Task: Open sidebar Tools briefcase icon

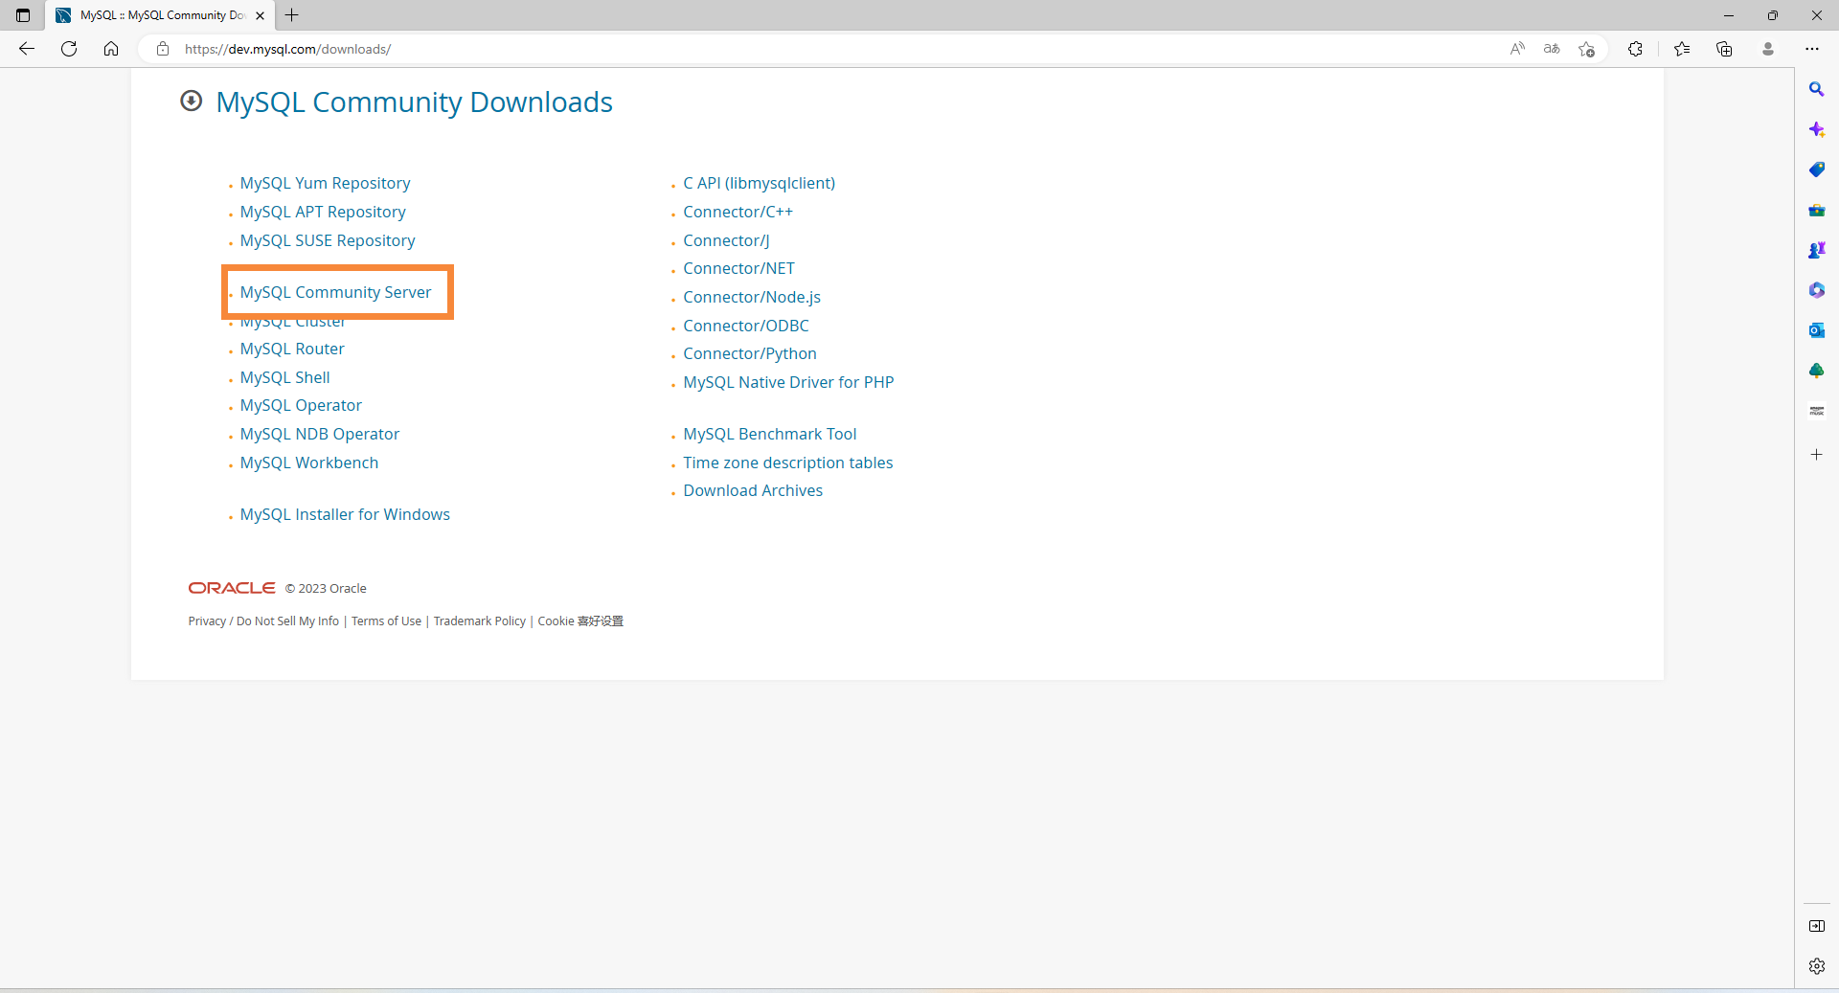Action: (1816, 210)
